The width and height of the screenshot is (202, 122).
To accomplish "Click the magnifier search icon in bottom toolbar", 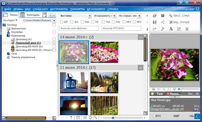I will (95, 118).
